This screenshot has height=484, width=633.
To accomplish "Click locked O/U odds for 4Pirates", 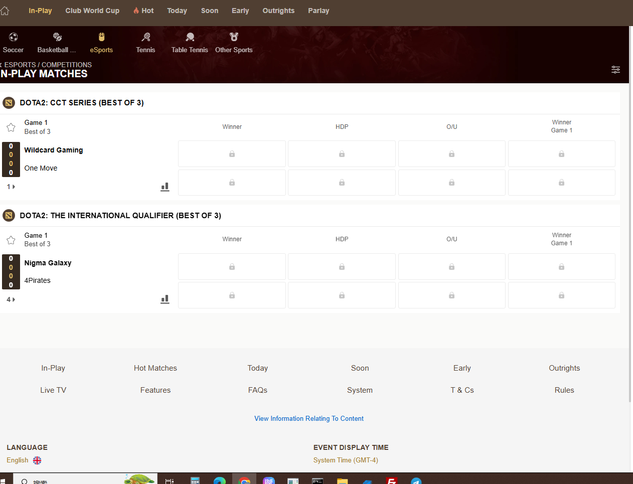I will 451,295.
